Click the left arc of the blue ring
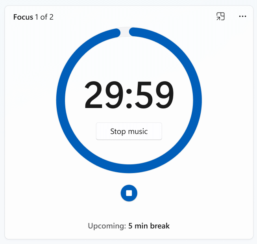Screen dimensions: 257x244 pos(60,101)
